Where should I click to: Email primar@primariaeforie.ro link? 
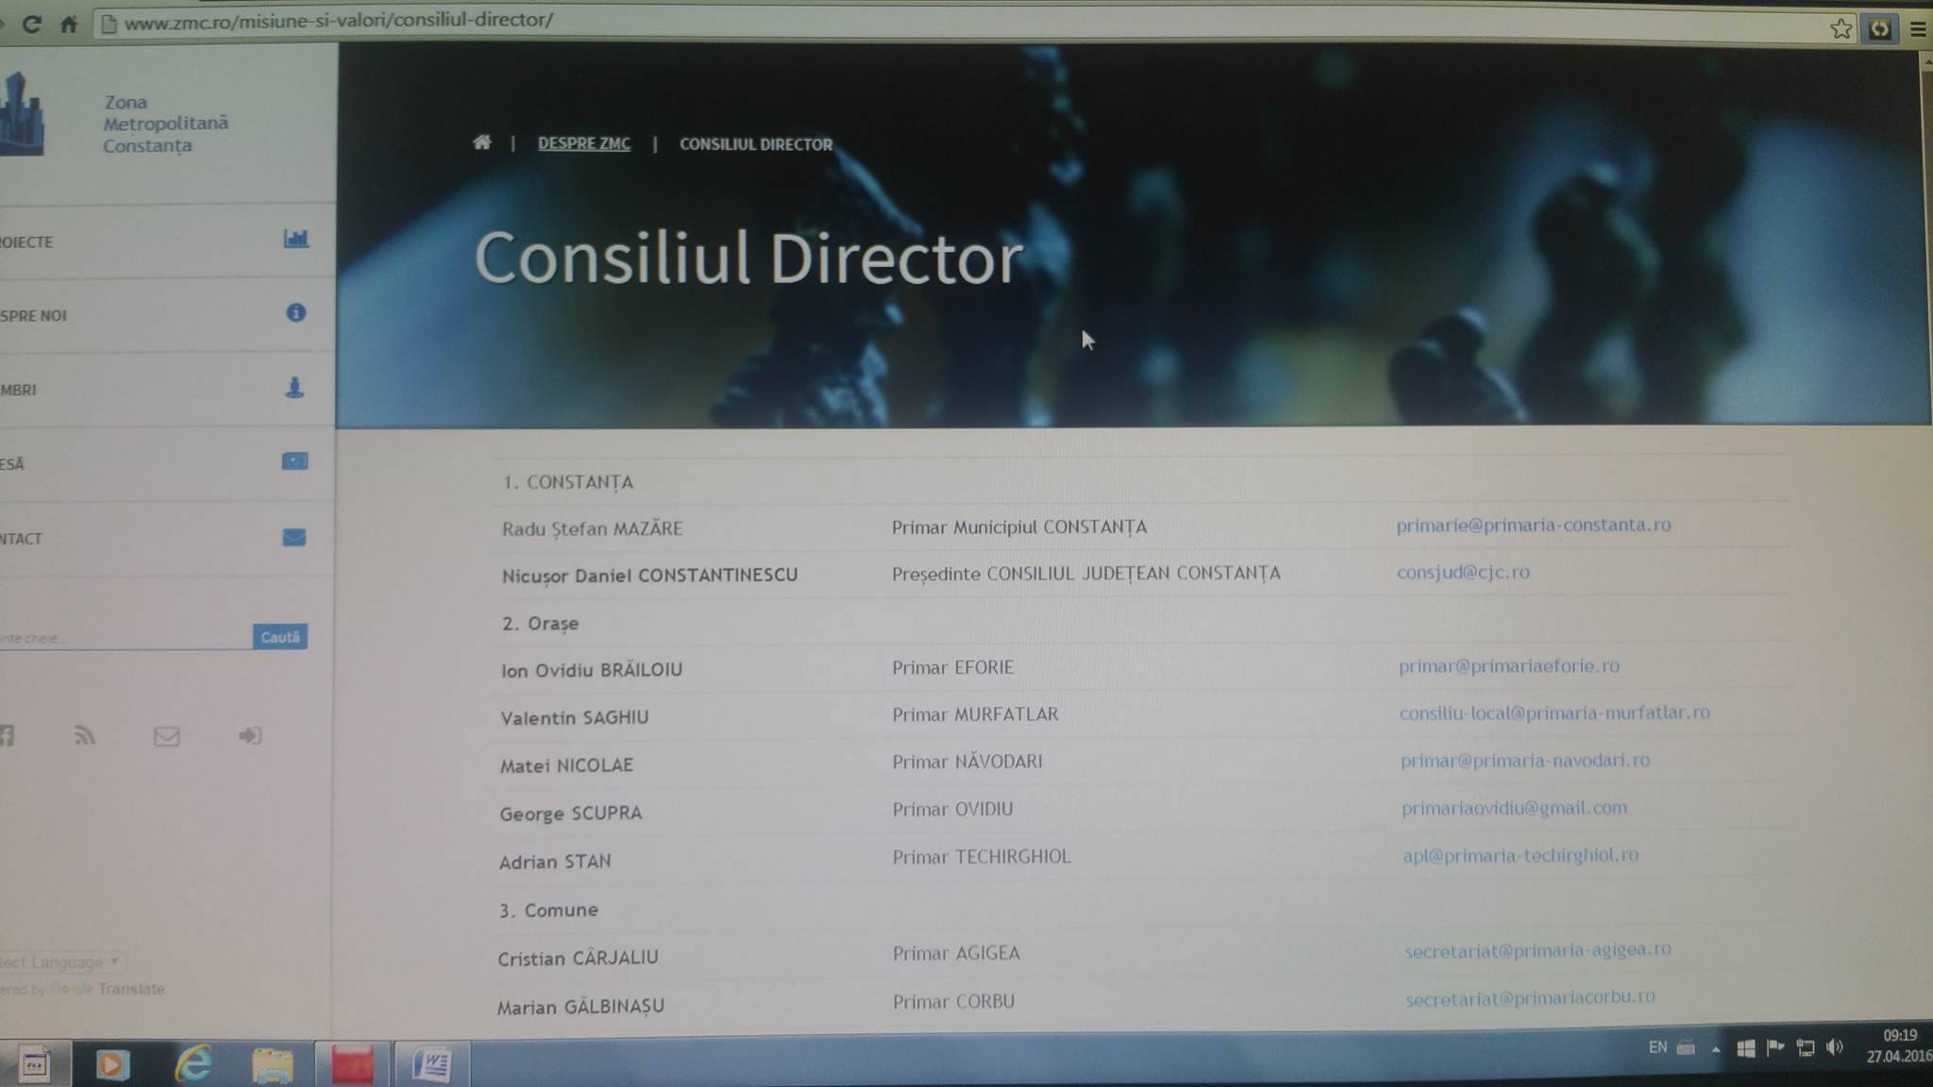tap(1508, 666)
